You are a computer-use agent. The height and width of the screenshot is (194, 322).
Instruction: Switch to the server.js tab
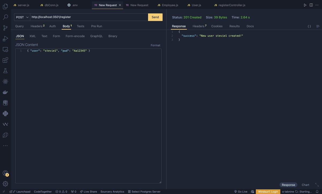pos(21,5)
